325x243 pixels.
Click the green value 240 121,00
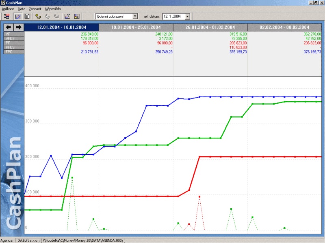pyautogui.click(x=164, y=34)
